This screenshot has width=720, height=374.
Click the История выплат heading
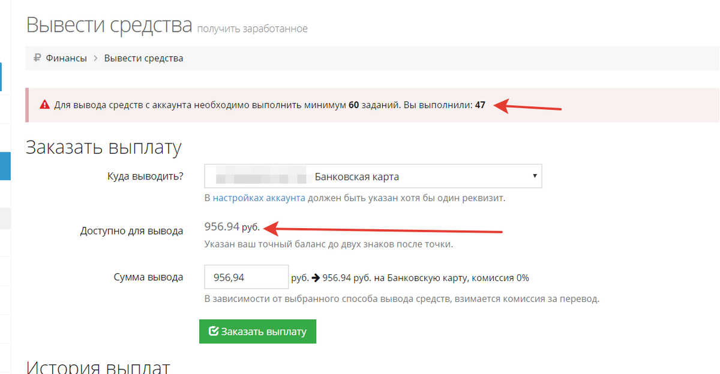click(x=98, y=367)
